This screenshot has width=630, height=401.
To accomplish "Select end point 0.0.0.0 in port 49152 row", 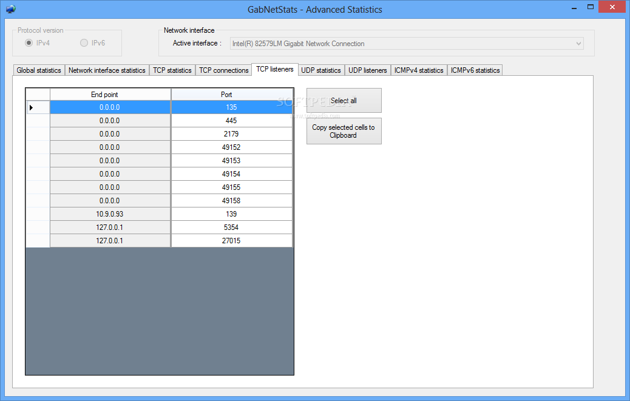I will 110,147.
